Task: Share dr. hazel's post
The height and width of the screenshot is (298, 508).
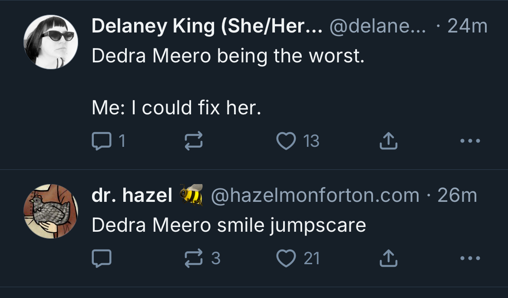Action: pyautogui.click(x=389, y=259)
